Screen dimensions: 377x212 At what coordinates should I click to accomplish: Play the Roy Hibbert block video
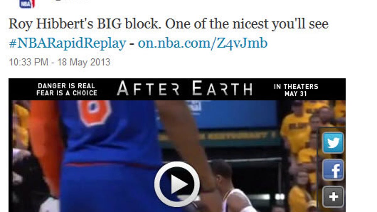(177, 184)
